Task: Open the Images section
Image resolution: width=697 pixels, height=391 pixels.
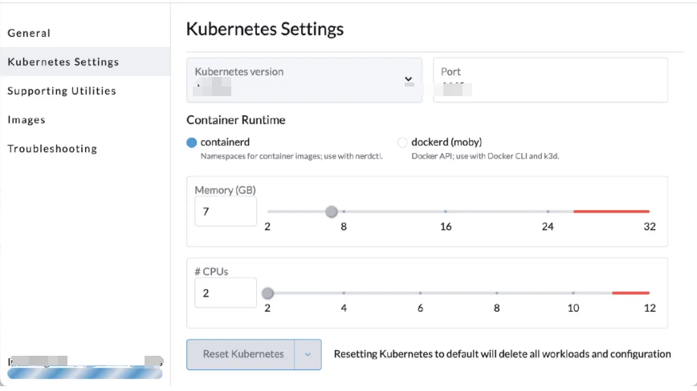Action: 26,119
